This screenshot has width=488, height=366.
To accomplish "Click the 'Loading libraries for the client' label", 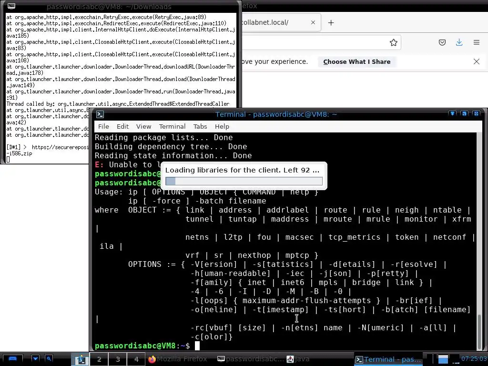I will 242,170.
